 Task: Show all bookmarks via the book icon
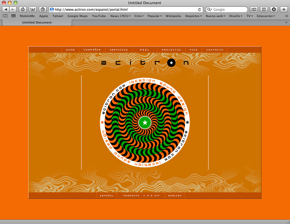coord(5,16)
